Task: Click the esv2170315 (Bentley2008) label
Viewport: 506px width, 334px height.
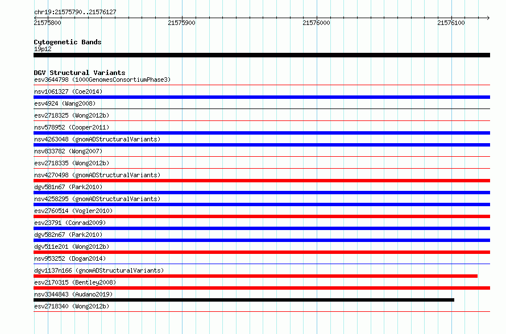Action: 75,282
